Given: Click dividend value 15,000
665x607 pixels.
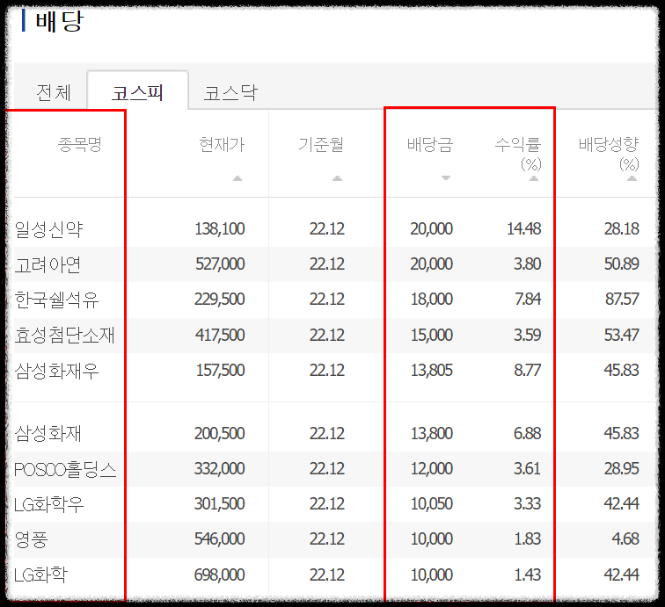Looking at the screenshot, I should click(431, 336).
